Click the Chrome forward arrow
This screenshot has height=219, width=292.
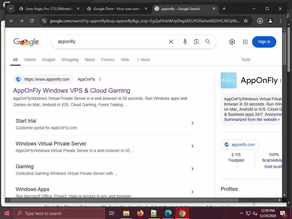[22, 21]
